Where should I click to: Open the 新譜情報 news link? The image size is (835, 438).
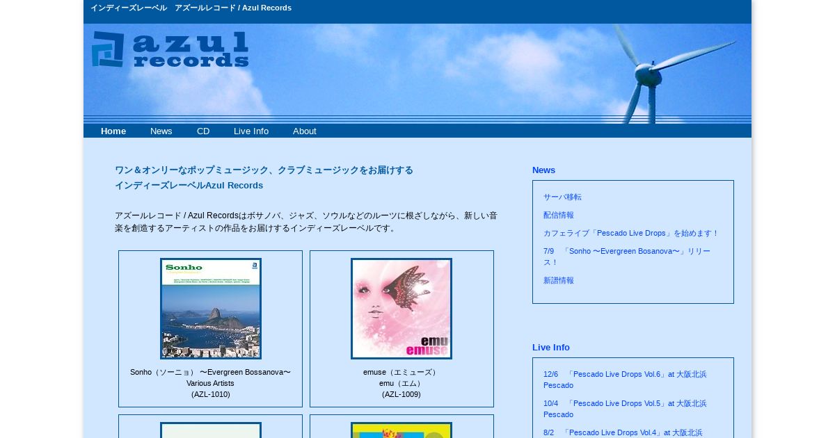click(559, 280)
